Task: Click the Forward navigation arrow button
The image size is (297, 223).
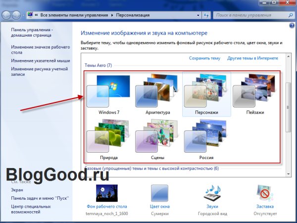Action: click(16, 15)
